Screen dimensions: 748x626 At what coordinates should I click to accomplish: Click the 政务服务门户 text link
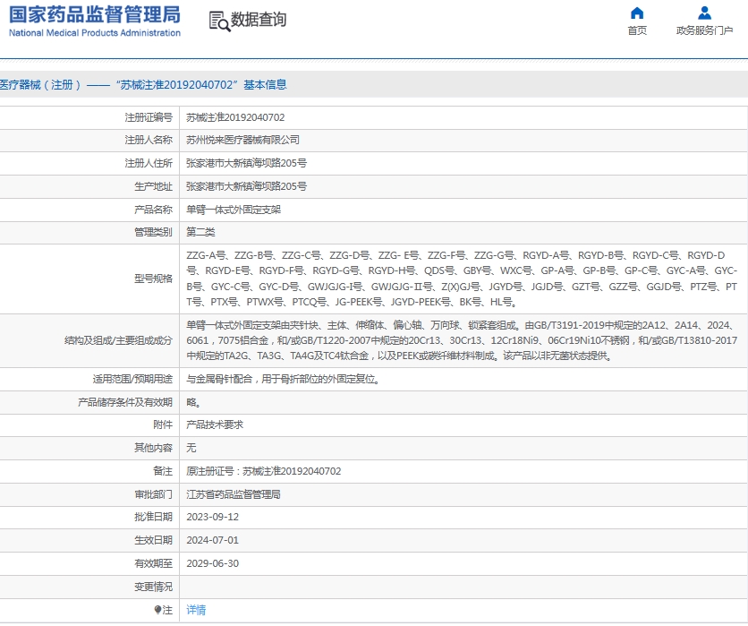(704, 30)
